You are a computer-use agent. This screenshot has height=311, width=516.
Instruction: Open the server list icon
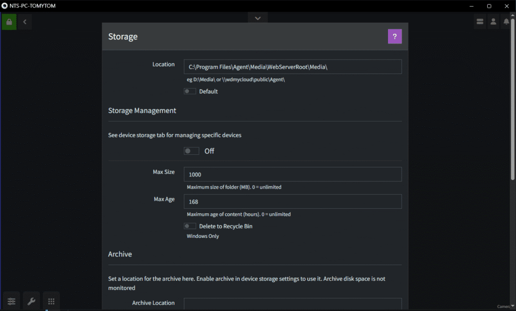tap(480, 22)
